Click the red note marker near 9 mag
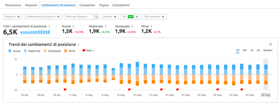 (x=129, y=90)
